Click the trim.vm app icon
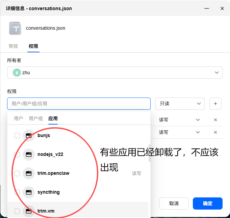230x218 pixels. [x=29, y=211]
